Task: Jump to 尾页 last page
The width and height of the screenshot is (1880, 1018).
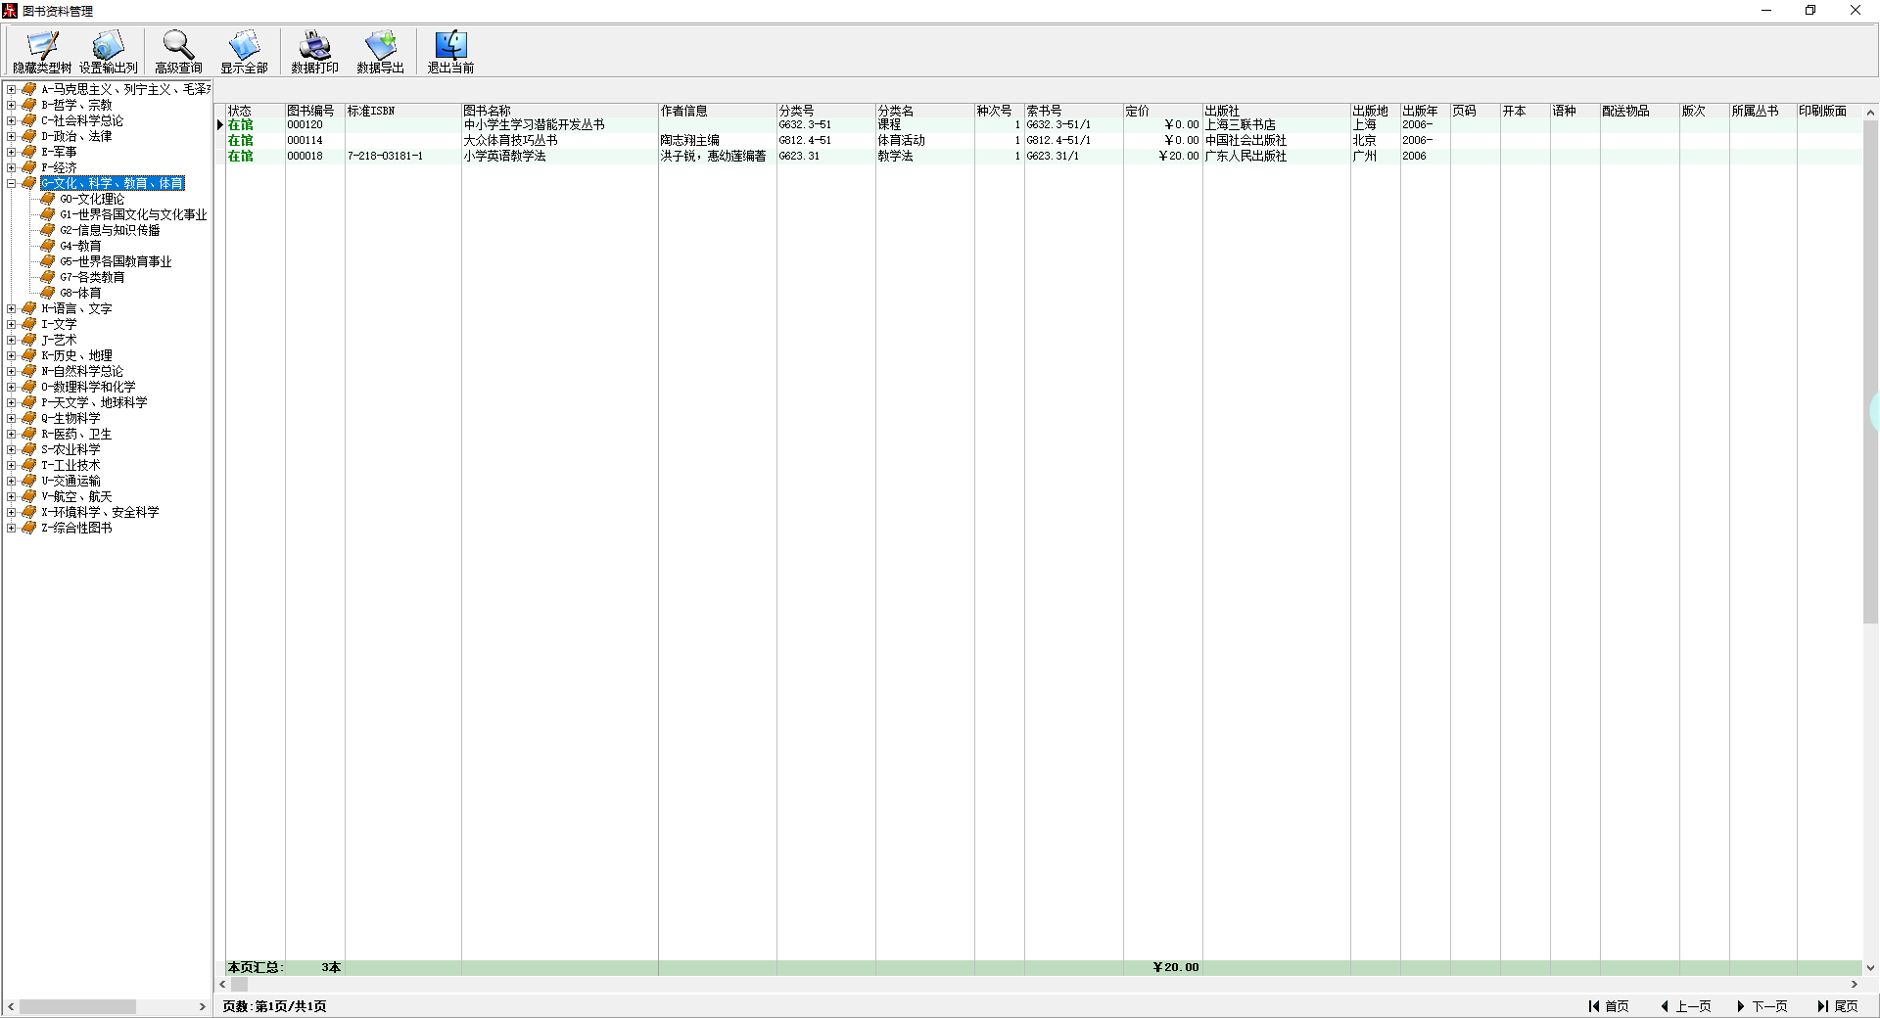Action: (1838, 1006)
